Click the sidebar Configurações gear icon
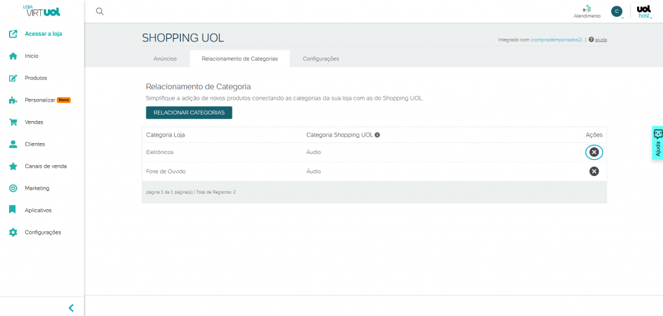 pos(13,232)
